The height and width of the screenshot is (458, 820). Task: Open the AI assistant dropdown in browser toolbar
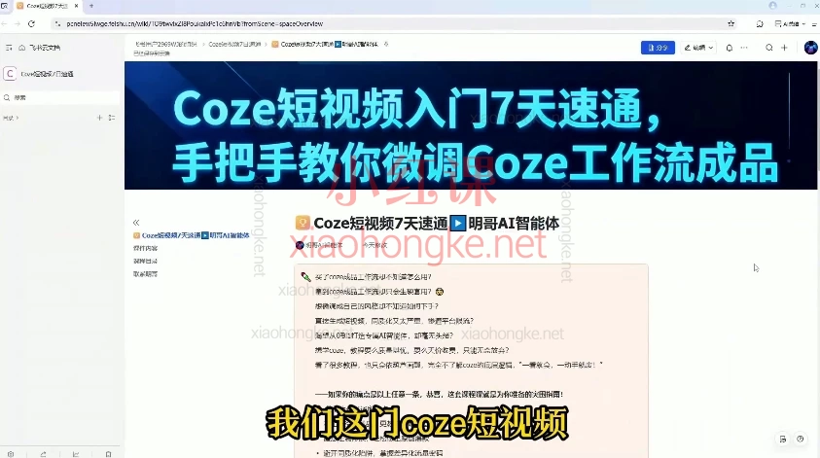tap(790, 23)
